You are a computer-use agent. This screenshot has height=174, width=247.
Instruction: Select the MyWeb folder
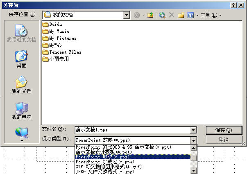point(52,45)
